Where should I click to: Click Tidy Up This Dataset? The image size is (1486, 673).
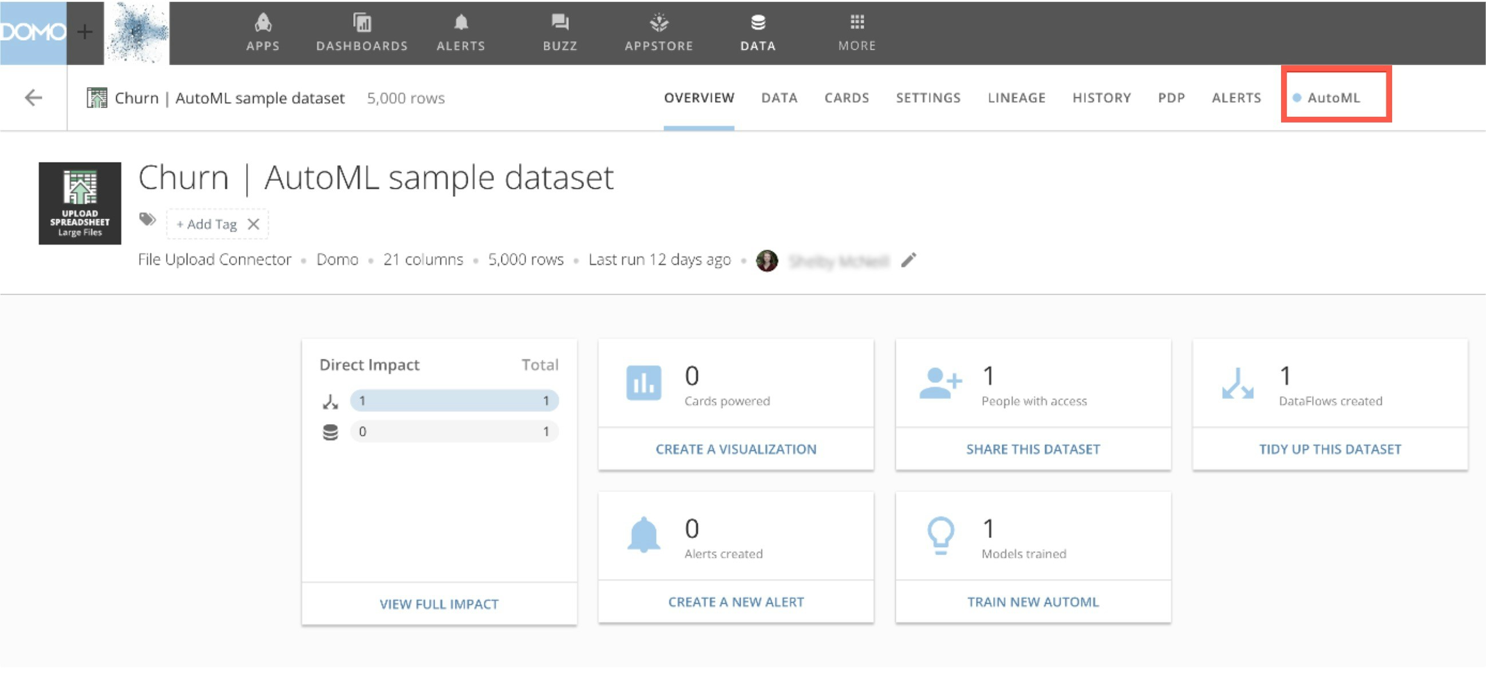coord(1330,449)
